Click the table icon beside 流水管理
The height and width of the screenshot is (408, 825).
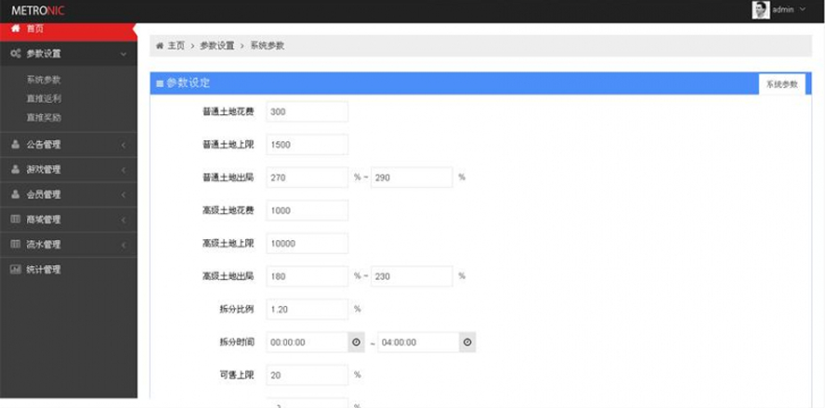coord(16,244)
